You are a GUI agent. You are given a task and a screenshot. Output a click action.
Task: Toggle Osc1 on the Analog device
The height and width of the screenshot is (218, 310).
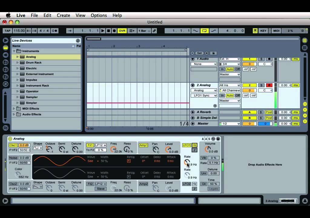tap(13, 145)
